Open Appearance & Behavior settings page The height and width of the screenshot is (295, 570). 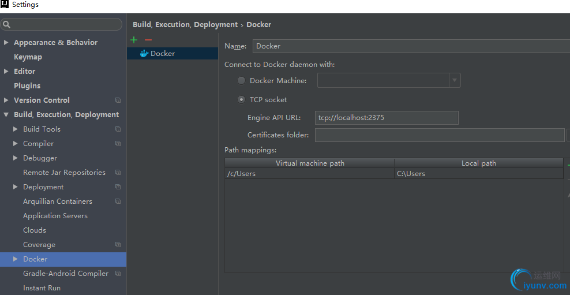pyautogui.click(x=55, y=43)
